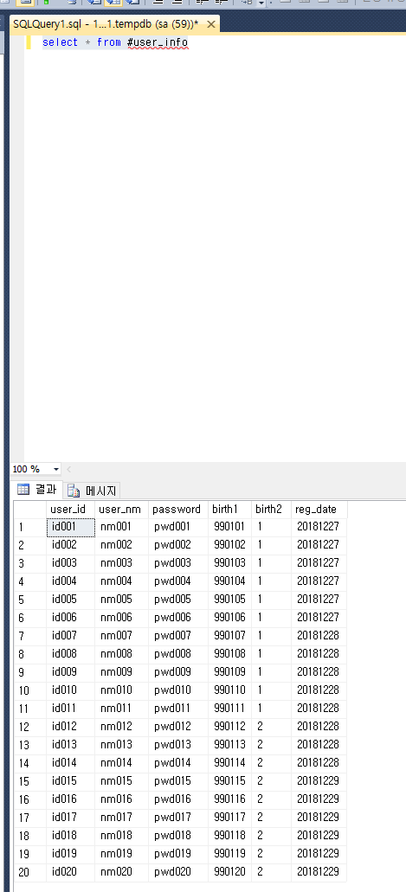The width and height of the screenshot is (406, 892).
Task: Click the user_id column header
Action: coord(71,509)
